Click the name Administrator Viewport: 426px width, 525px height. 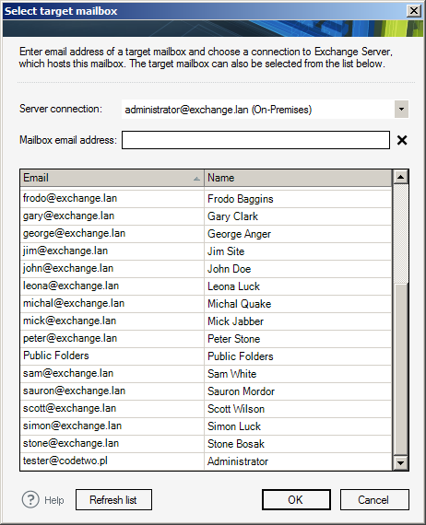click(238, 461)
